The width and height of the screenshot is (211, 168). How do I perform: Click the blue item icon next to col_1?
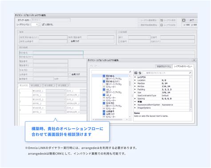coord(104,89)
